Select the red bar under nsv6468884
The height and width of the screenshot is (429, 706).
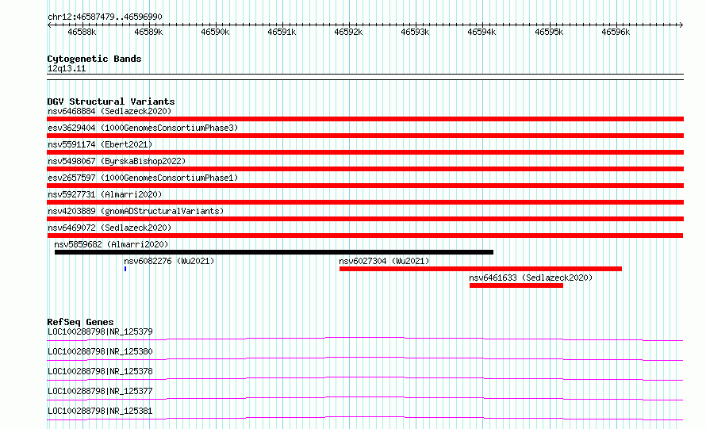coord(365,119)
